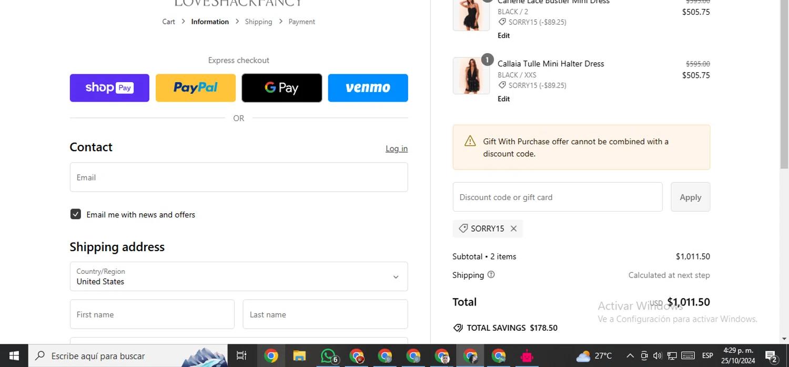This screenshot has height=367, width=789.
Task: Click the 'Express checkout' heading
Action: pyautogui.click(x=239, y=60)
